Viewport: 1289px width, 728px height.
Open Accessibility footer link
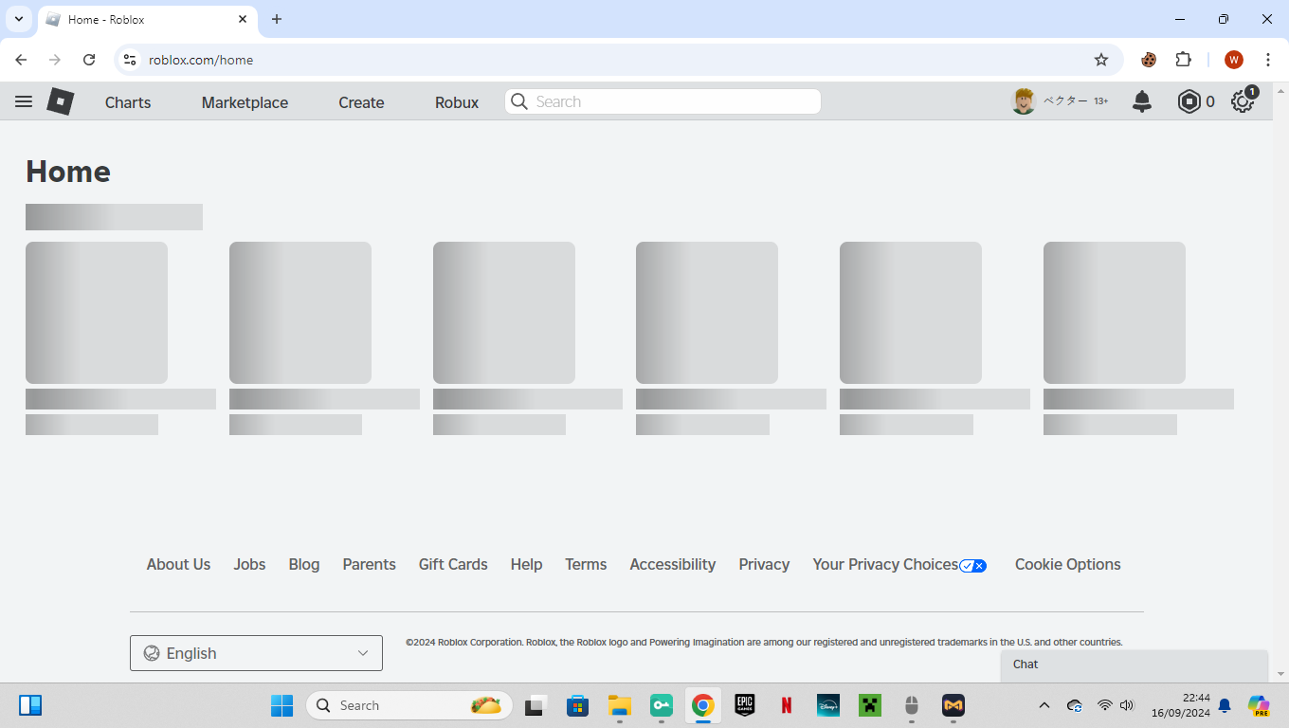[673, 564]
